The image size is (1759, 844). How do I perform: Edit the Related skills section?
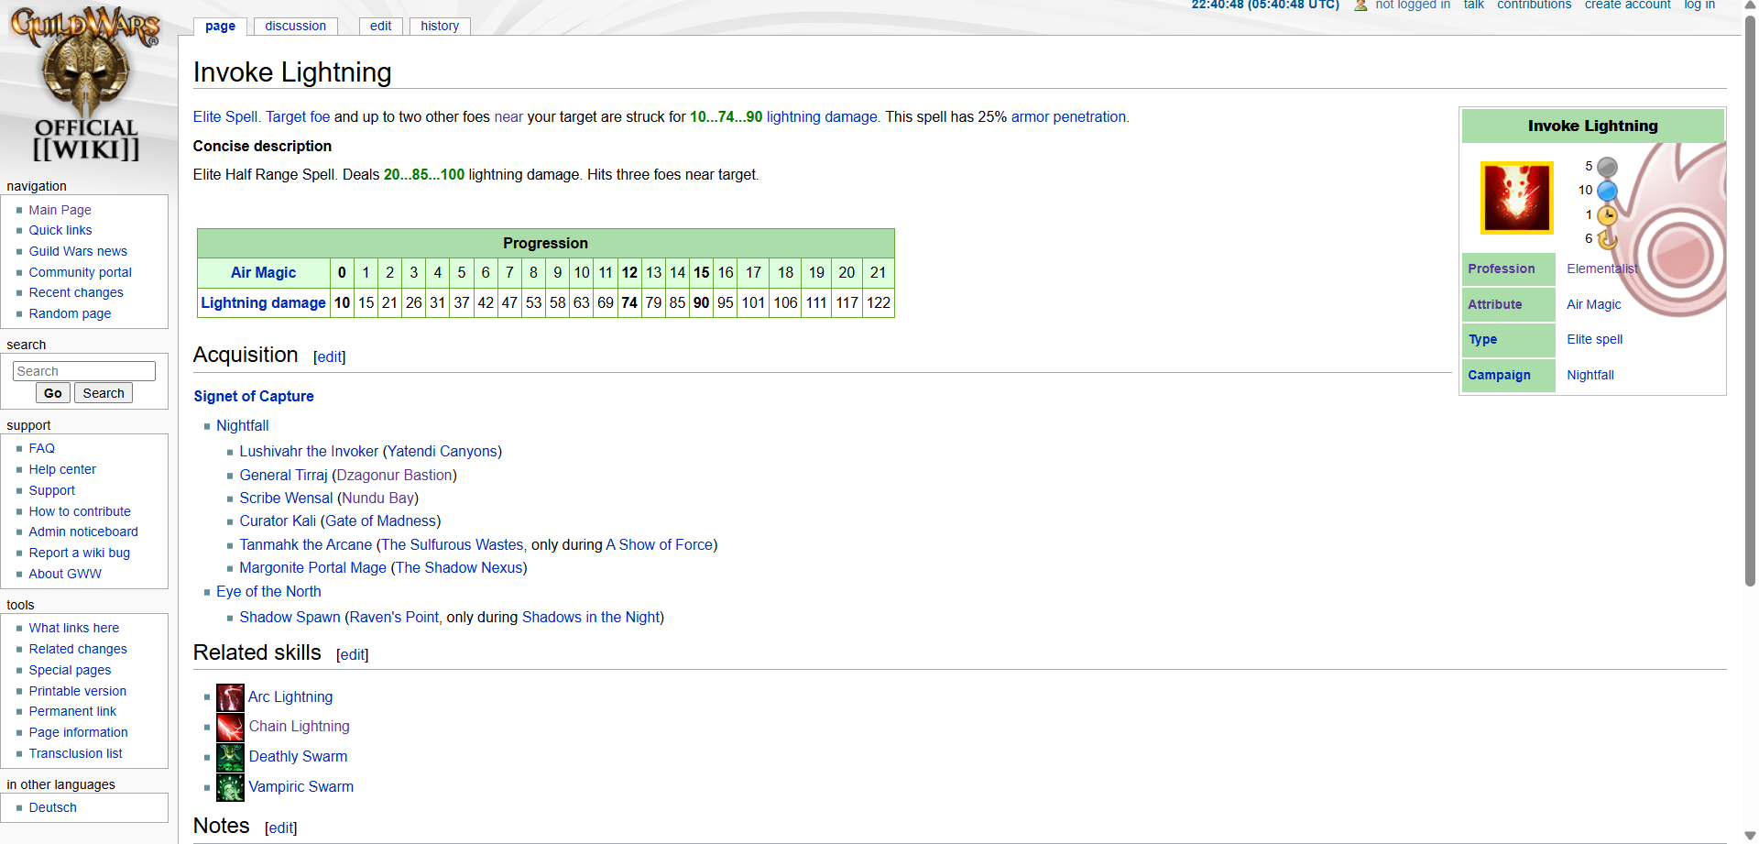tap(353, 654)
